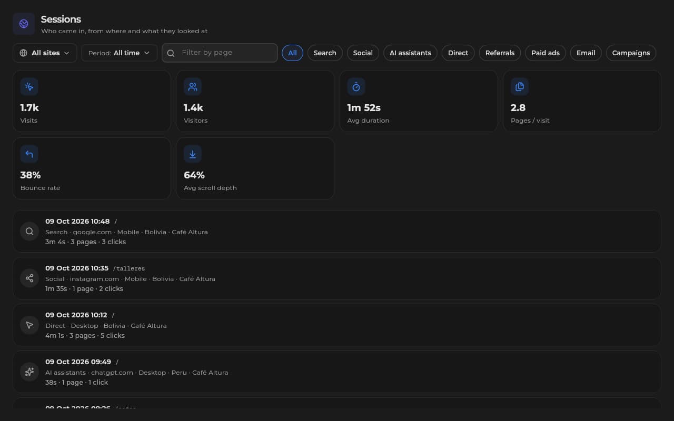Click the 38s · 1 page · 1 click line
Image resolution: width=674 pixels, height=421 pixels.
(x=76, y=382)
